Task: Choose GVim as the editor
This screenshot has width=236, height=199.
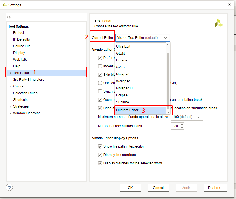Action: (141, 67)
